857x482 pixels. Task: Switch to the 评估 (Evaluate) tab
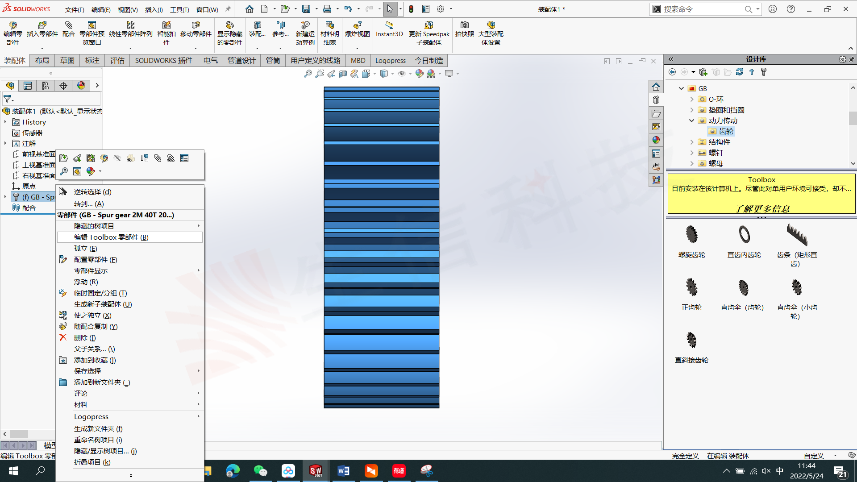[x=117, y=60]
